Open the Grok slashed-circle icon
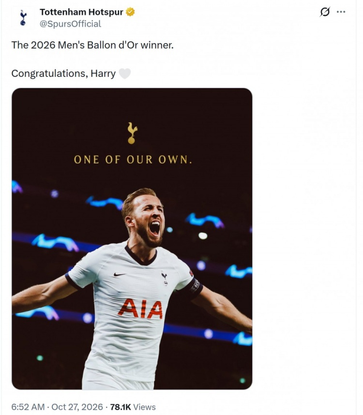Viewport: 363px width, 415px height. 325,12
